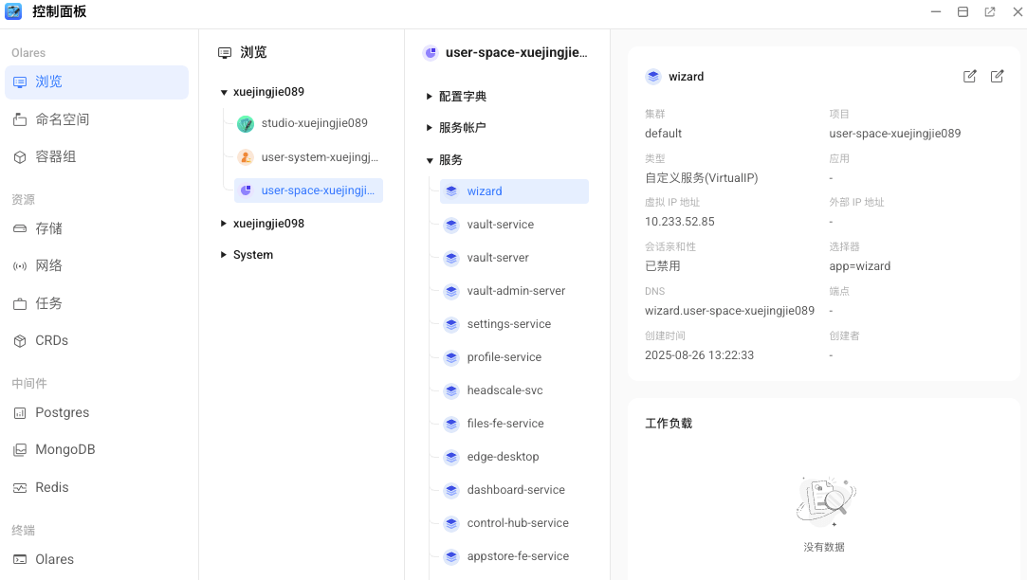Open Redis middleware page
Viewport: 1027px width, 580px height.
pyautogui.click(x=51, y=487)
